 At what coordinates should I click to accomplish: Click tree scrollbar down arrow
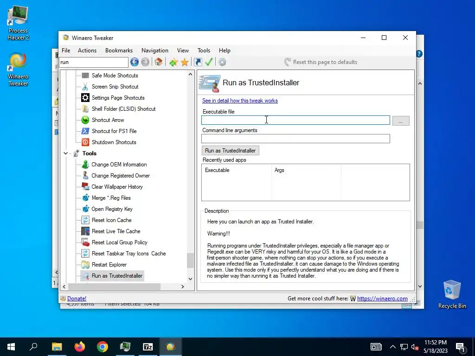[x=190, y=279]
